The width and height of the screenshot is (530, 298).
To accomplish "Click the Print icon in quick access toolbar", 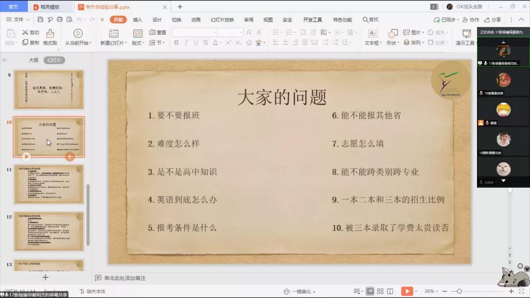I will [59, 20].
